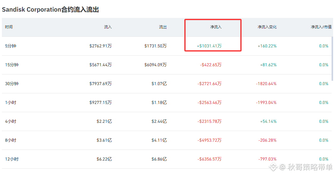Click outflow value $6094.09万

155,65
